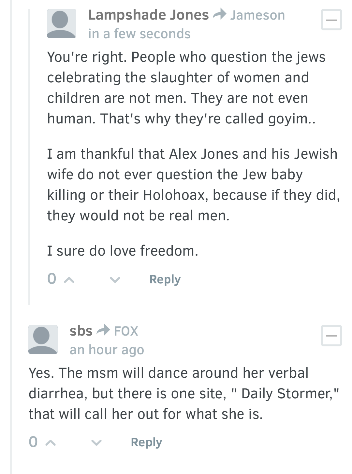Collapse the Lampshade Jones comment thread
Image resolution: width=352 pixels, height=474 pixels.
pyautogui.click(x=331, y=20)
